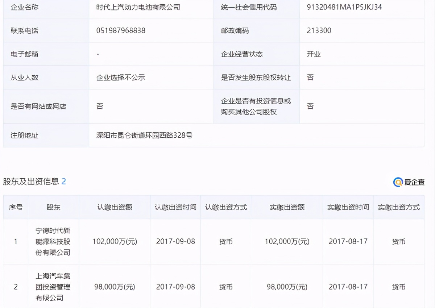Click 实缴出资方式 货币 in 宁德时代 row
The height and width of the screenshot is (308, 435).
tap(399, 242)
